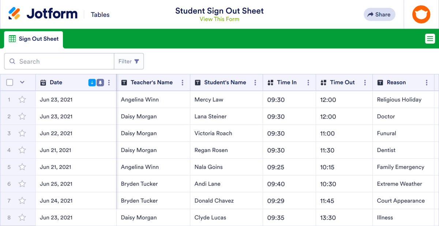Open the three-dot menu on Student's Name column
The height and width of the screenshot is (226, 439).
(x=255, y=82)
